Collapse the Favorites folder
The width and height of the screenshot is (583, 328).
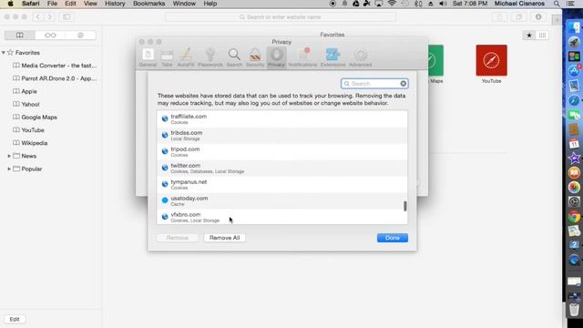(4, 53)
